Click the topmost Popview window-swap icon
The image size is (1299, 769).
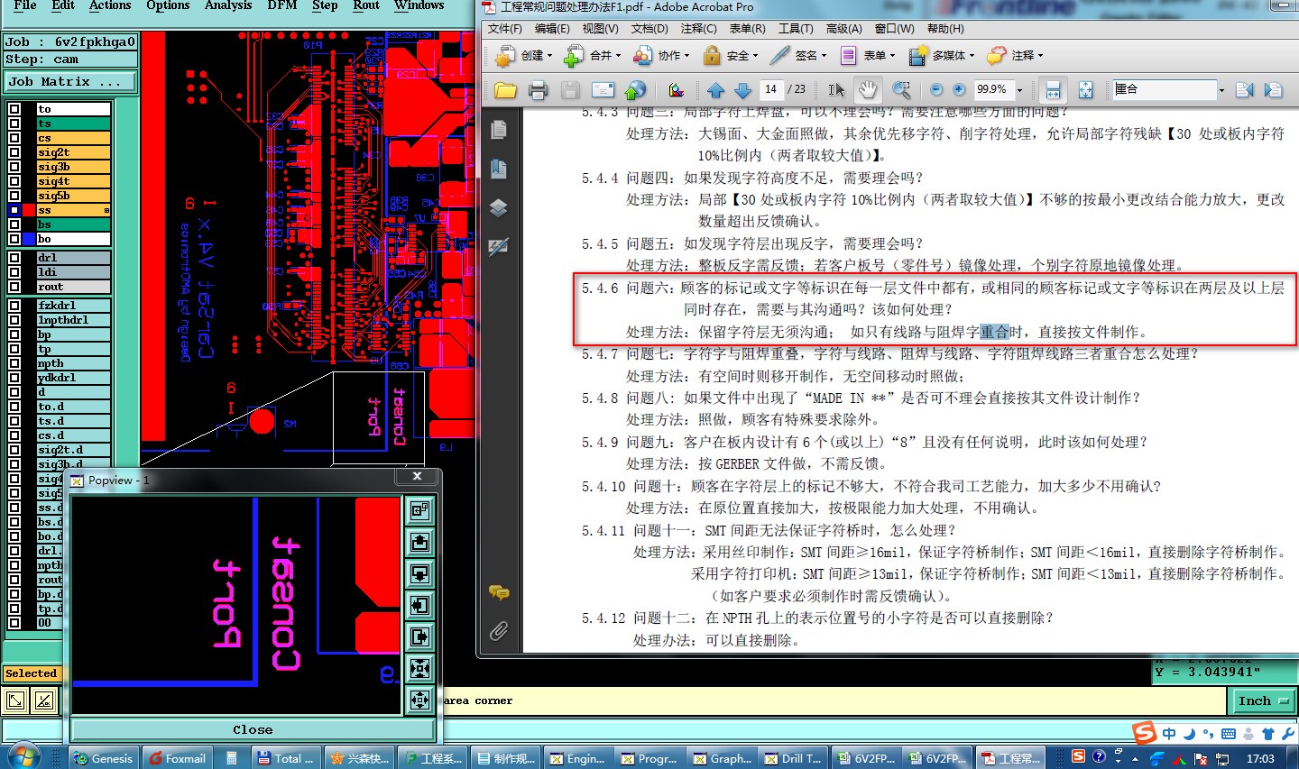point(419,510)
